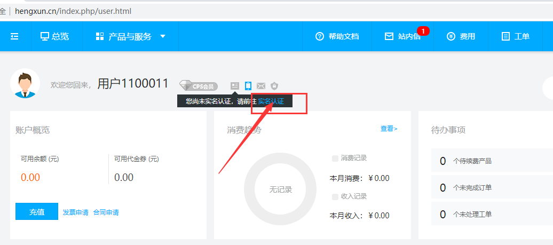Viewport: 553px width, 245px height.
Task: Click the email envelope binding icon
Action: pyautogui.click(x=261, y=86)
